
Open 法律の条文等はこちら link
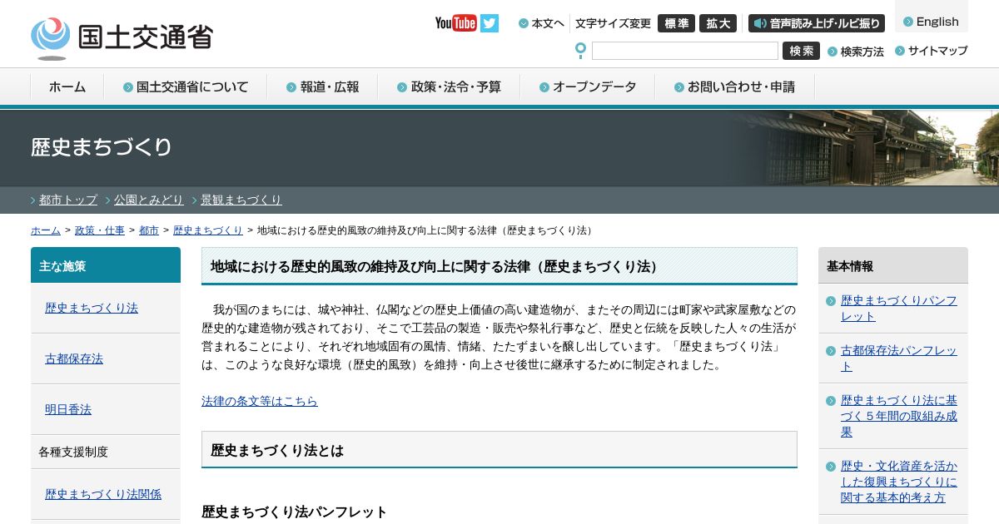pos(260,401)
